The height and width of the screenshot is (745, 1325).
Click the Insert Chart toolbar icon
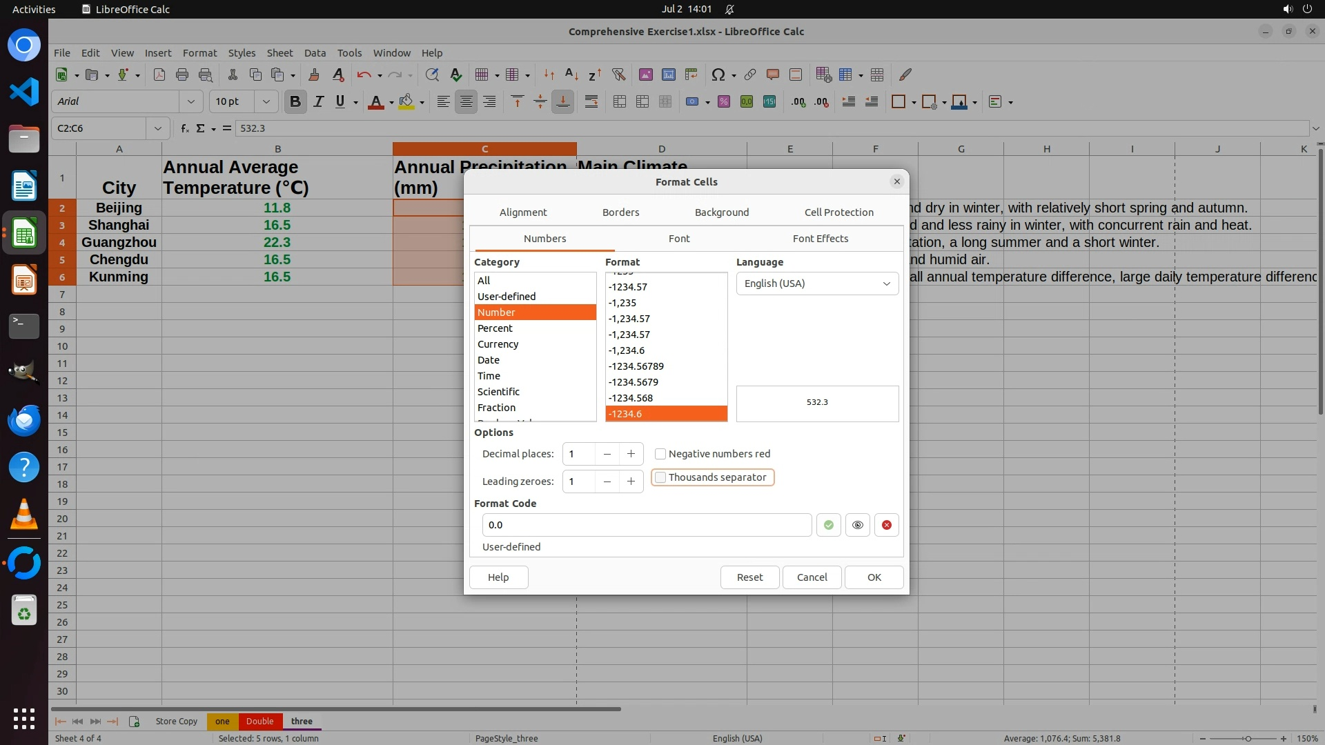point(668,74)
